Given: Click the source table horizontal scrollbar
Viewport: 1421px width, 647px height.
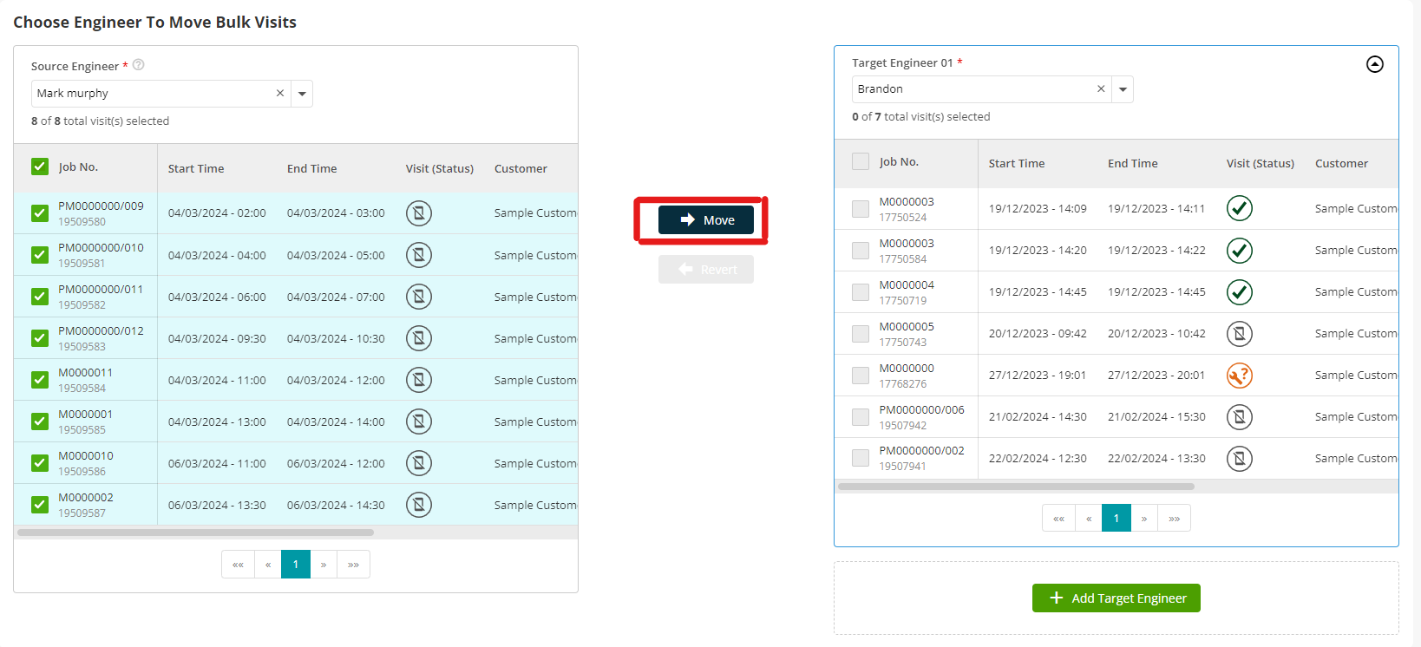Looking at the screenshot, I should pyautogui.click(x=195, y=533).
